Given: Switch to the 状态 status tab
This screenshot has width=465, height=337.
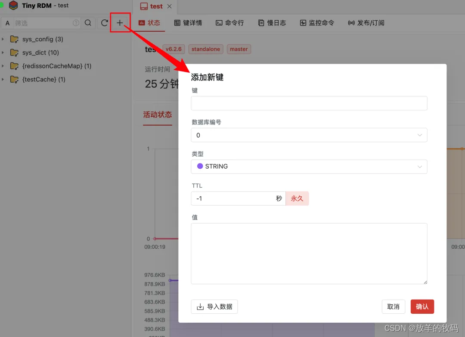Looking at the screenshot, I should (x=150, y=23).
